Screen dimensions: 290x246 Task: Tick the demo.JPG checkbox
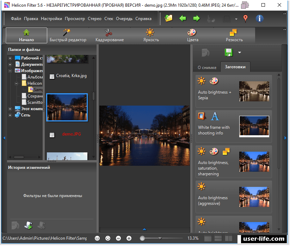pyautogui.click(x=52, y=135)
